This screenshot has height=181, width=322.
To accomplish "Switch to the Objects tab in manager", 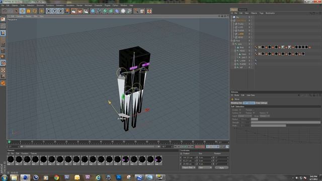I will pos(234,10).
